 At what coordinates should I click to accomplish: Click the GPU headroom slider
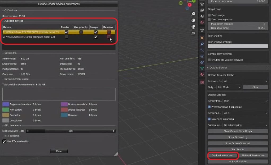pos(71,131)
